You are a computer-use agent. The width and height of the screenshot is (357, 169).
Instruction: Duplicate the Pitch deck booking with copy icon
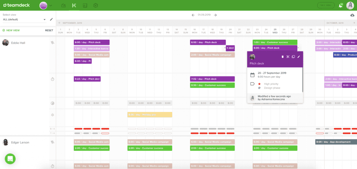293,57
